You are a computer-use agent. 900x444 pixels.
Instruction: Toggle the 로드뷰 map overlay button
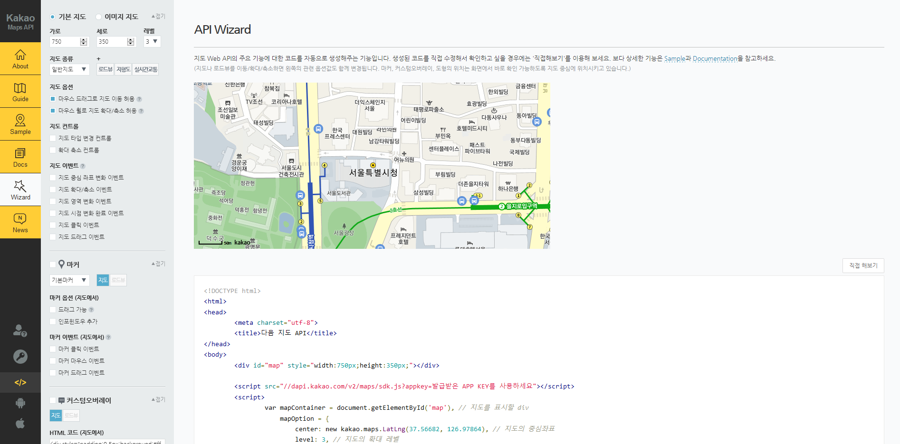pos(105,69)
